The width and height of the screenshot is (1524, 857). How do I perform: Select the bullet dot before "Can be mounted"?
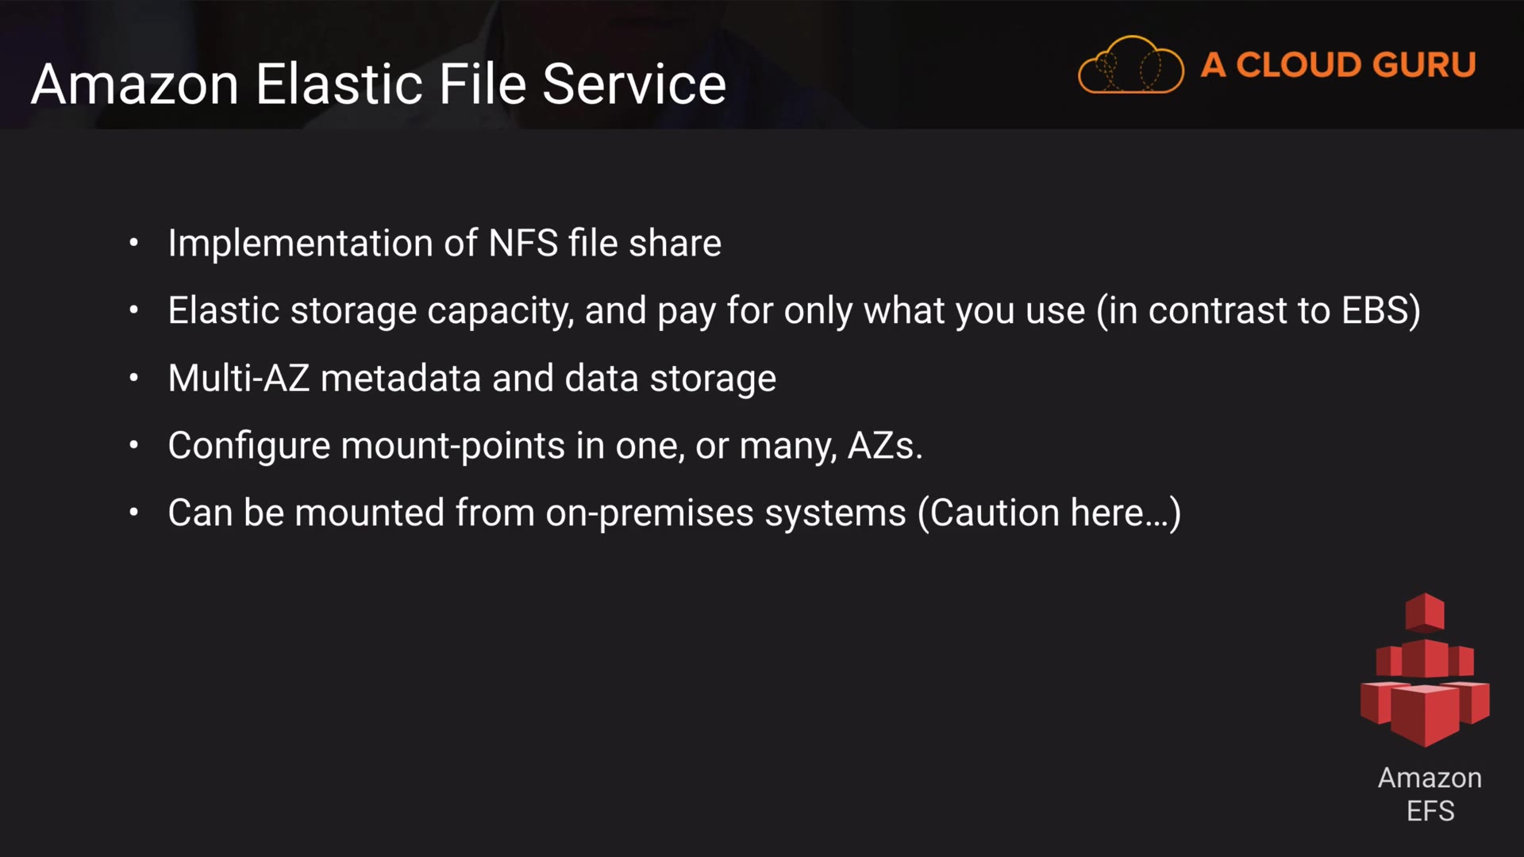[134, 513]
